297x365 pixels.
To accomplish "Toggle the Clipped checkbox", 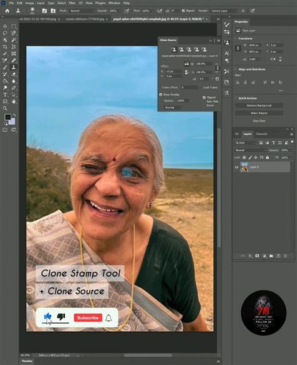I will coord(204,98).
